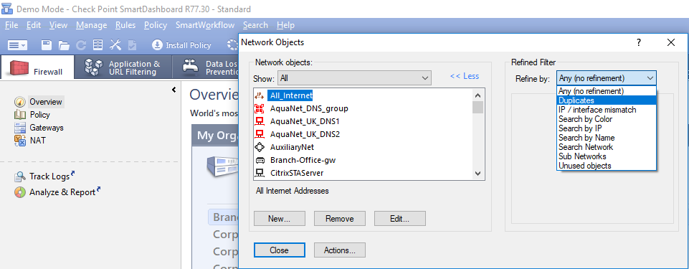Choose Duplicates from the refine list
This screenshot has width=689, height=269.
(x=607, y=100)
